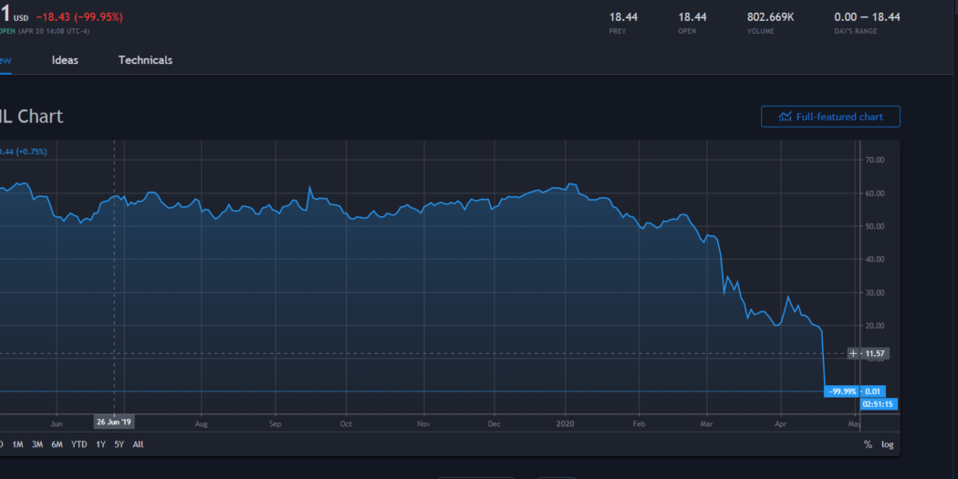Switch to the Ideas tab
Screen dimensions: 958x479
coord(65,60)
